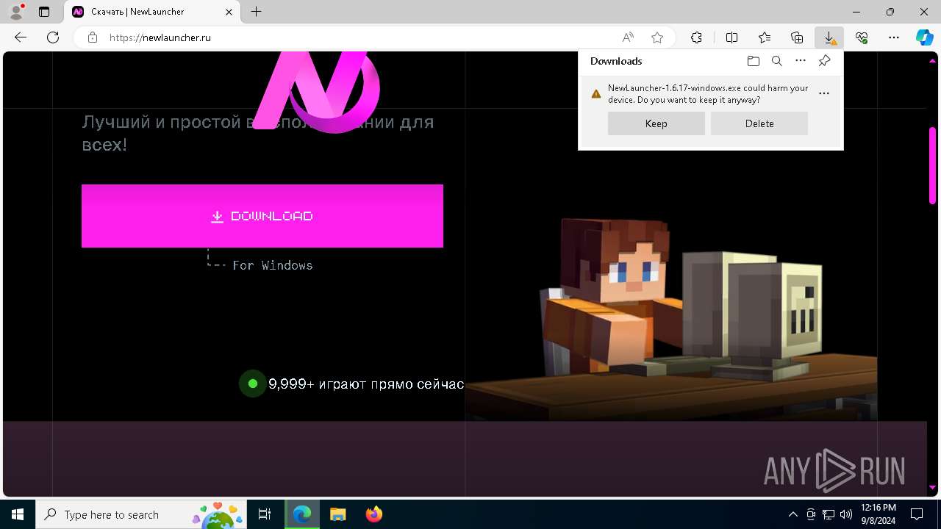The width and height of the screenshot is (941, 529).
Task: Delete the NewLauncher-1.6.17 download
Action: click(759, 123)
